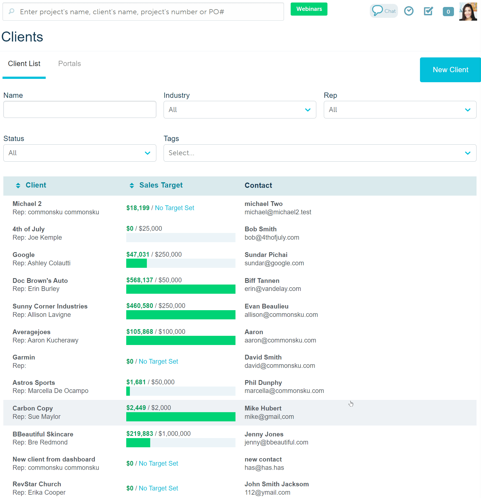
Task: Click the Webinars button
Action: [x=309, y=9]
